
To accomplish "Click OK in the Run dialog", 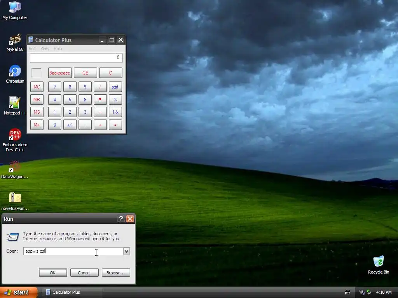I will pyautogui.click(x=53, y=273).
